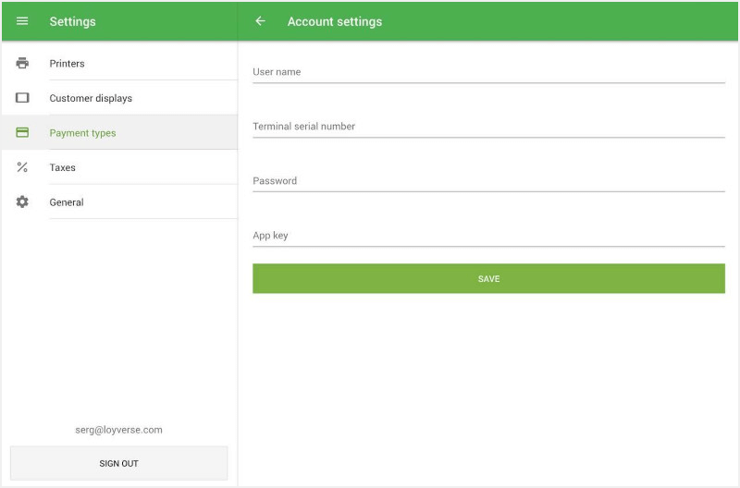Click the Customer displays screen icon
Viewport: 740px width, 488px height.
(x=22, y=98)
